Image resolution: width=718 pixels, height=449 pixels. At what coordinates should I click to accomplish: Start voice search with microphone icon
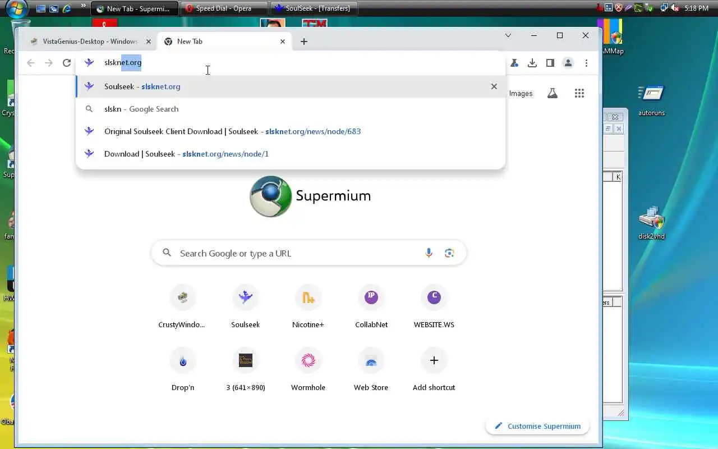[x=429, y=253]
